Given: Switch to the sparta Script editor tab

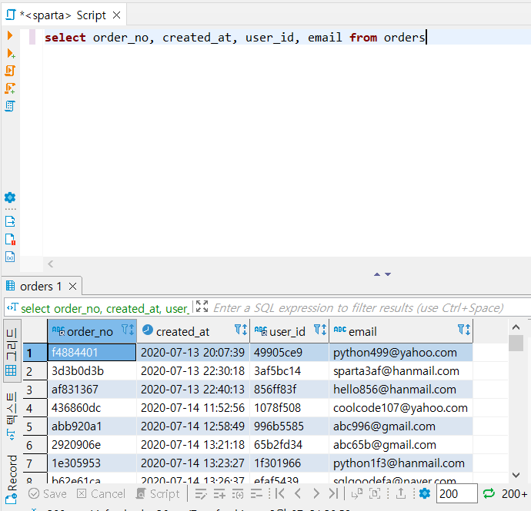Looking at the screenshot, I should tap(62, 15).
